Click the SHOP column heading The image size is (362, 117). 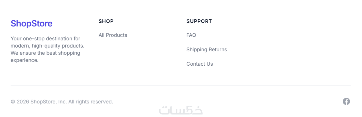coord(106,21)
